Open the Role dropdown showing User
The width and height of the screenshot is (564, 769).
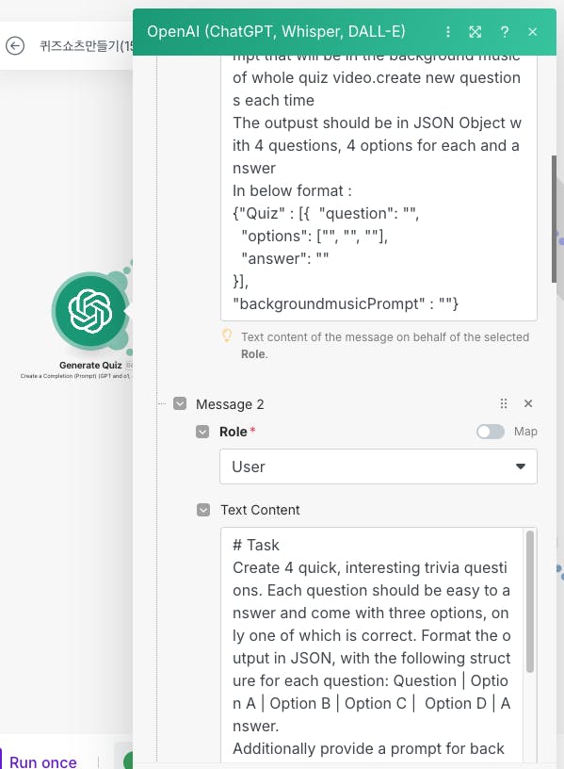[379, 466]
